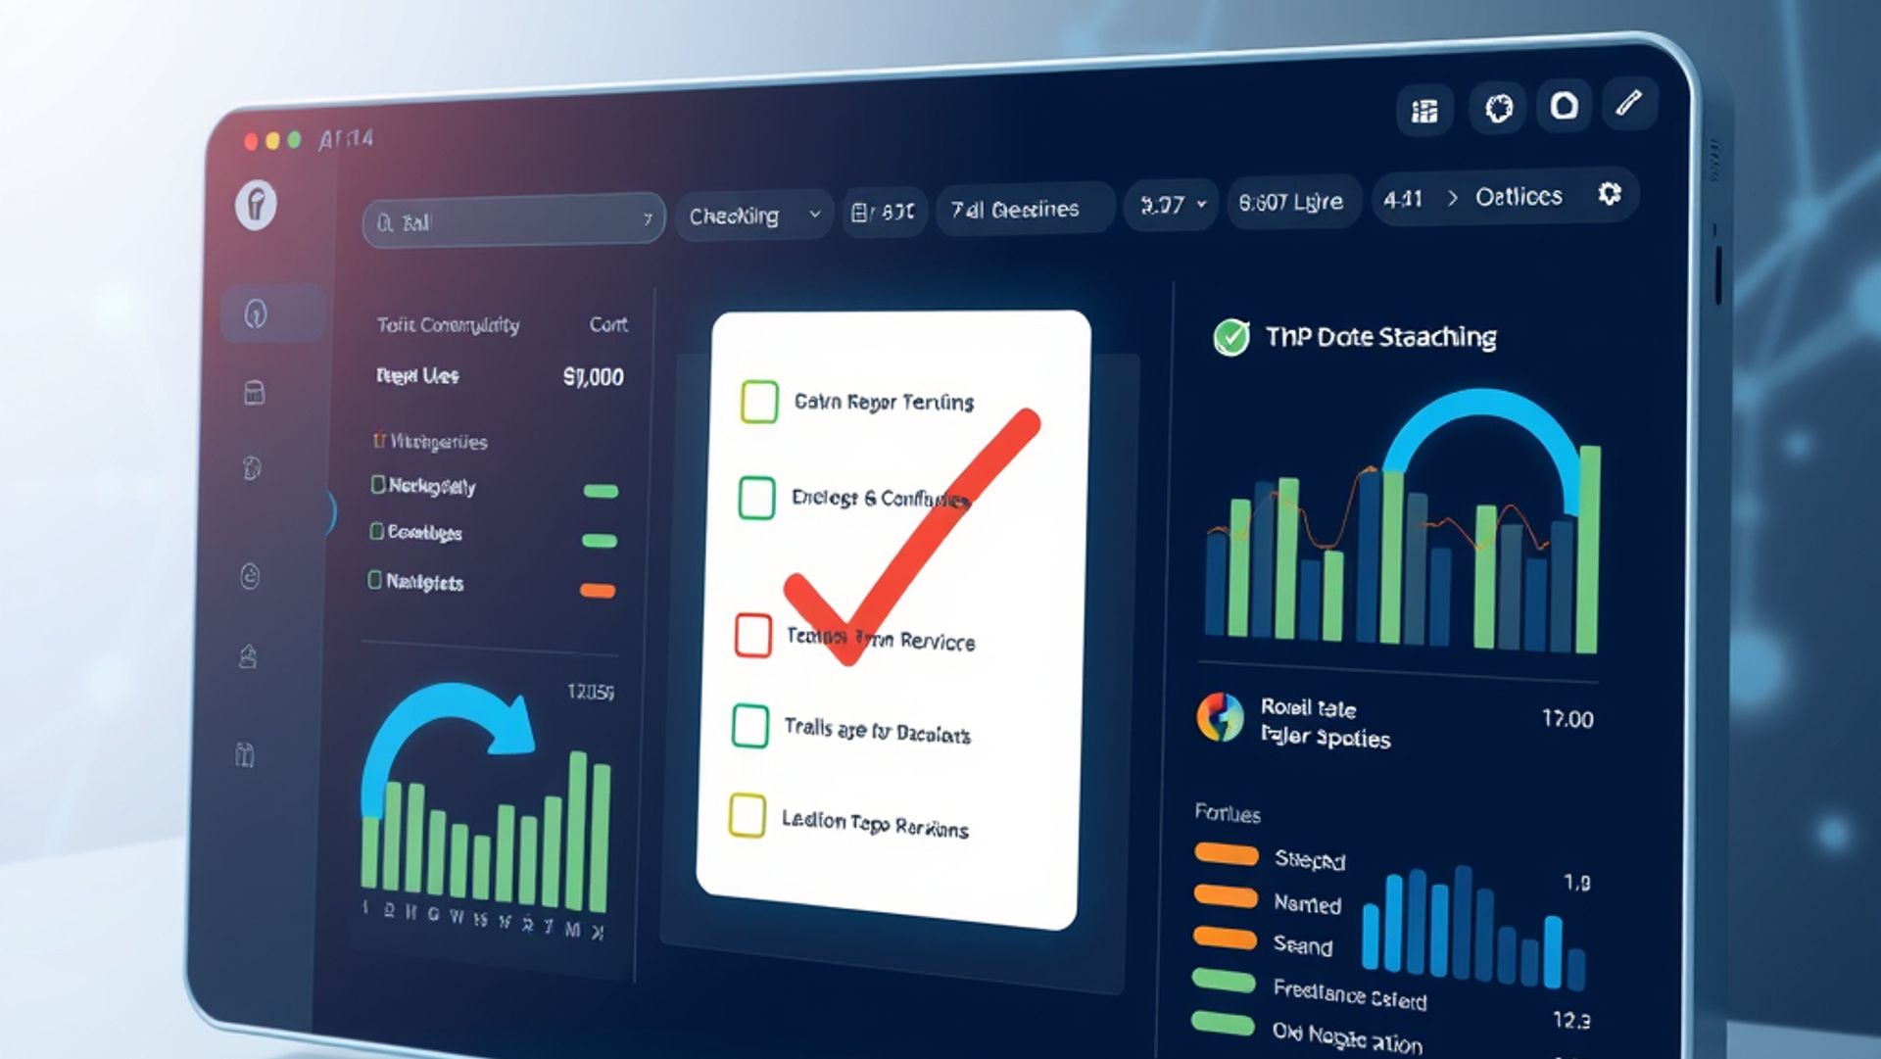Check the Tralls age fo Dacalats checkbox
1881x1059 pixels.
750,726
